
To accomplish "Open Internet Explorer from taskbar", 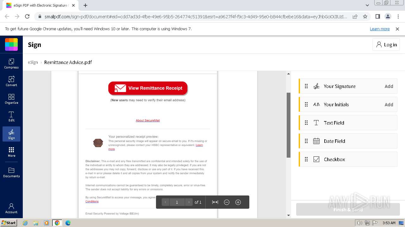I will [25, 223].
